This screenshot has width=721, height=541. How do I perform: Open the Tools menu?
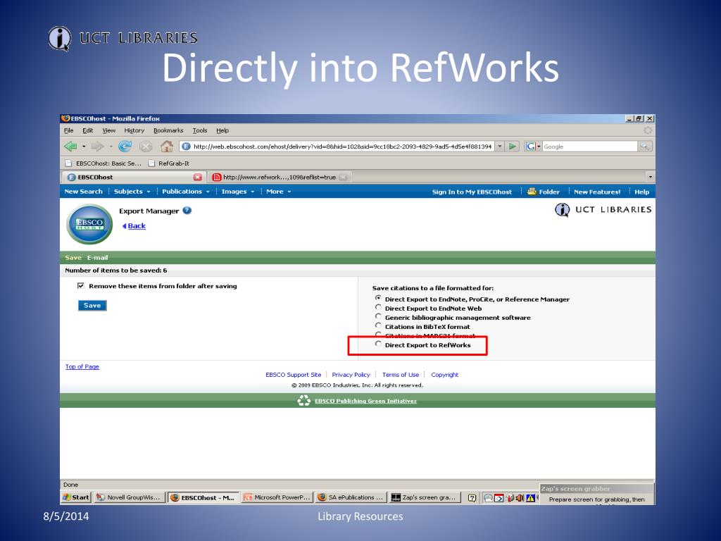point(199,130)
